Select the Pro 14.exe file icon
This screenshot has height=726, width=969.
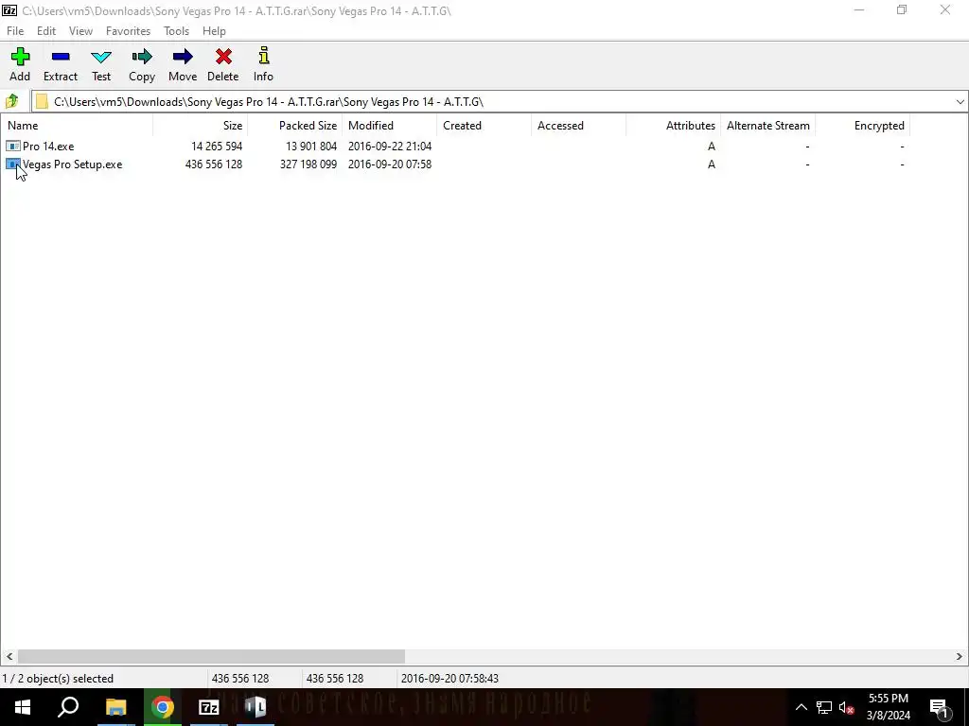pyautogui.click(x=13, y=147)
